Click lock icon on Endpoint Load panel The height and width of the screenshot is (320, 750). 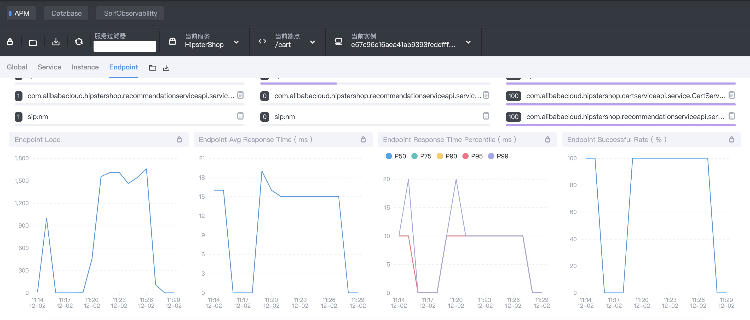pos(179,140)
